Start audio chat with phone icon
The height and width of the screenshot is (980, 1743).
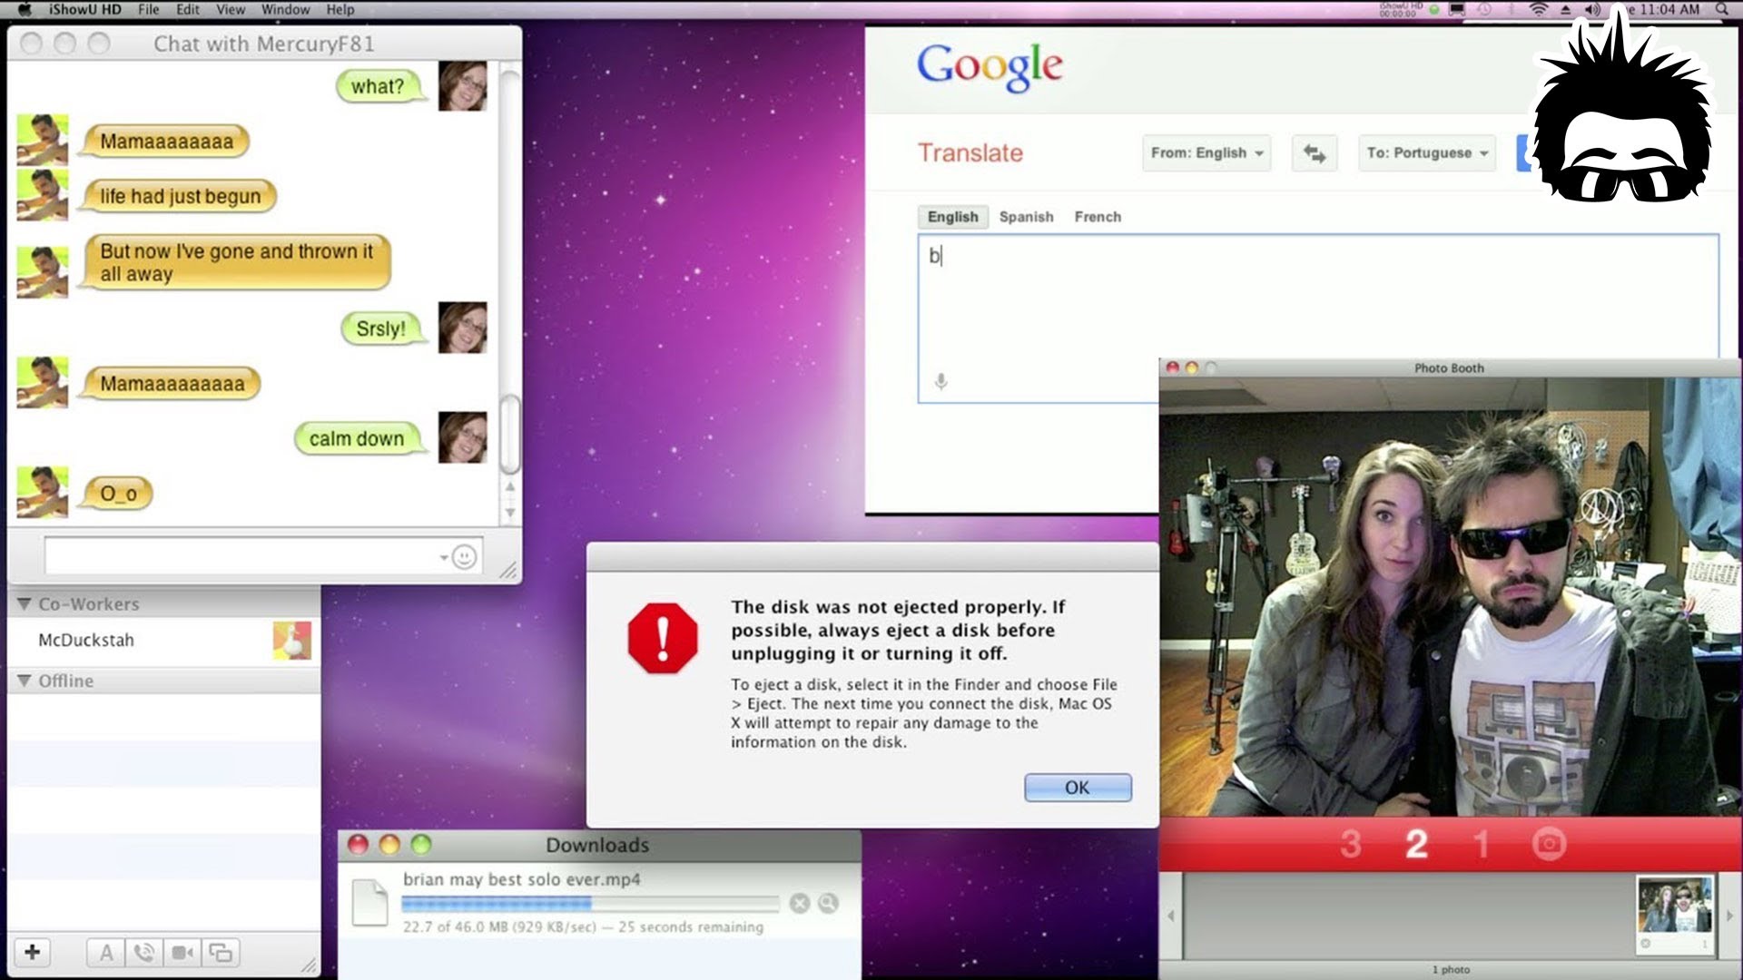click(x=143, y=953)
